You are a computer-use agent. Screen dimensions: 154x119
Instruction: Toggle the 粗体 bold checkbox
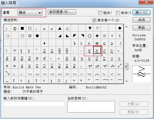point(100,13)
